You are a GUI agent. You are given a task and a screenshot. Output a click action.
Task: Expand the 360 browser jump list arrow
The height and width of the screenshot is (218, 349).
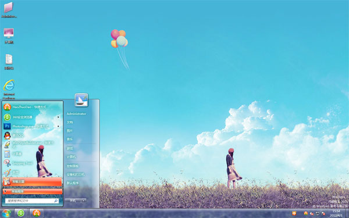[x=58, y=117]
